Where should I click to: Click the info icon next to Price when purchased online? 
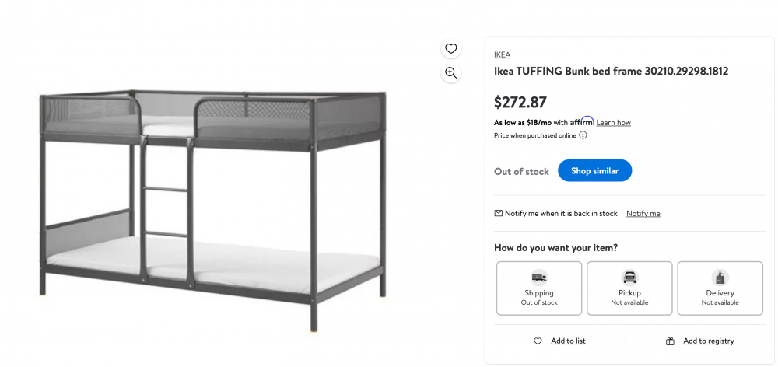point(583,135)
